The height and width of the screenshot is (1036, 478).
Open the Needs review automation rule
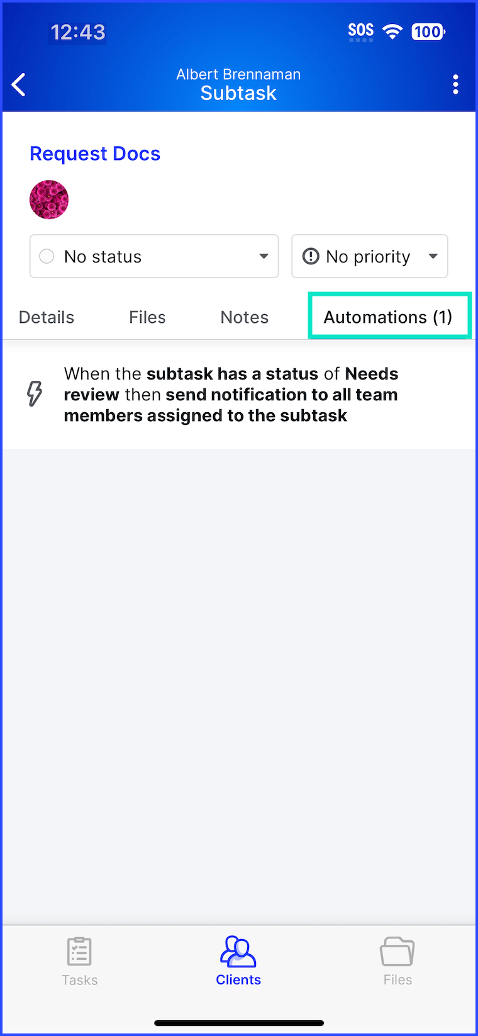coord(239,395)
